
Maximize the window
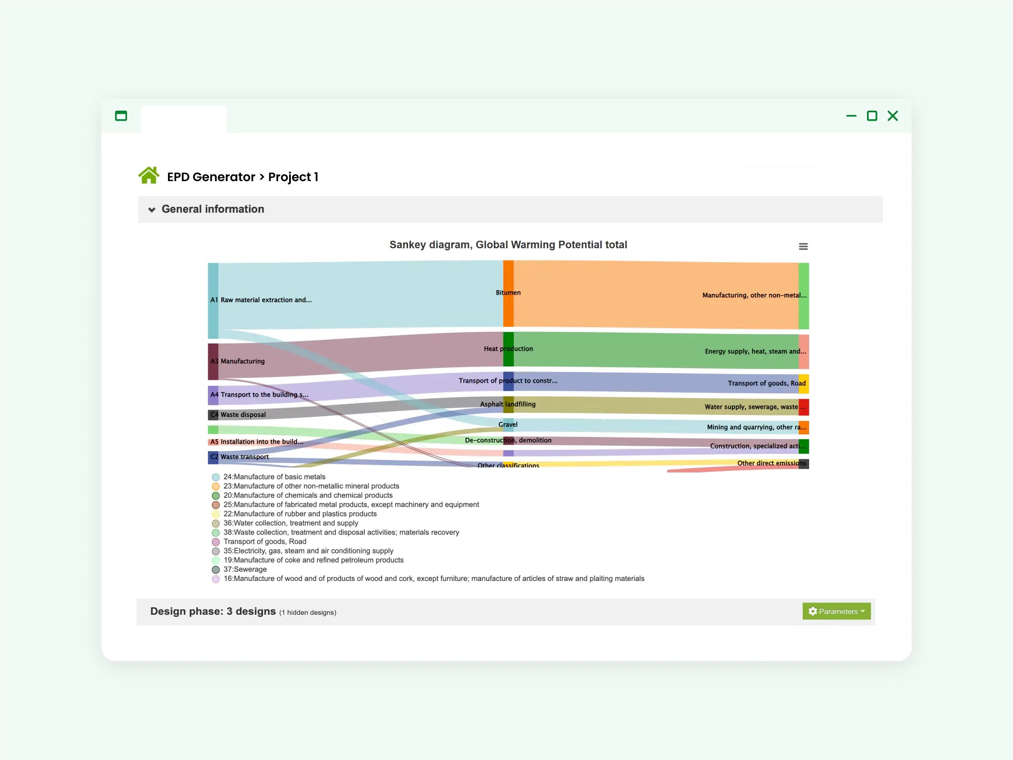pos(872,116)
